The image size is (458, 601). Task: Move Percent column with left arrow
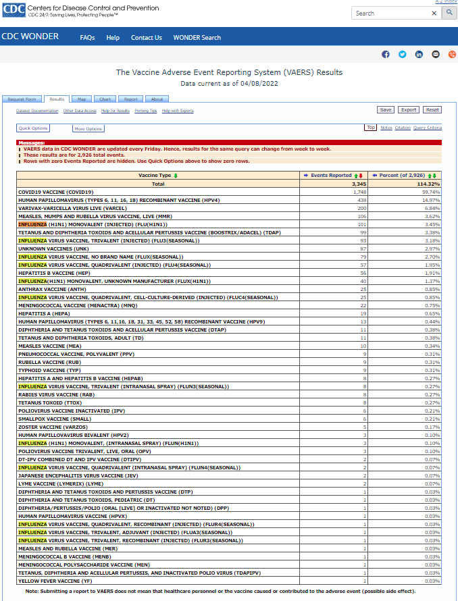(375, 175)
